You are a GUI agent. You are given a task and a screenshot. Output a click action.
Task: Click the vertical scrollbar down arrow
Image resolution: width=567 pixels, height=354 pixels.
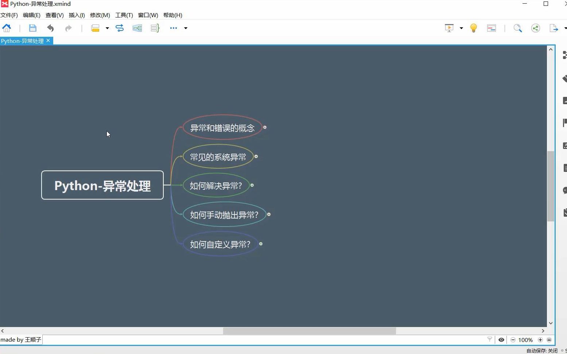(551, 323)
